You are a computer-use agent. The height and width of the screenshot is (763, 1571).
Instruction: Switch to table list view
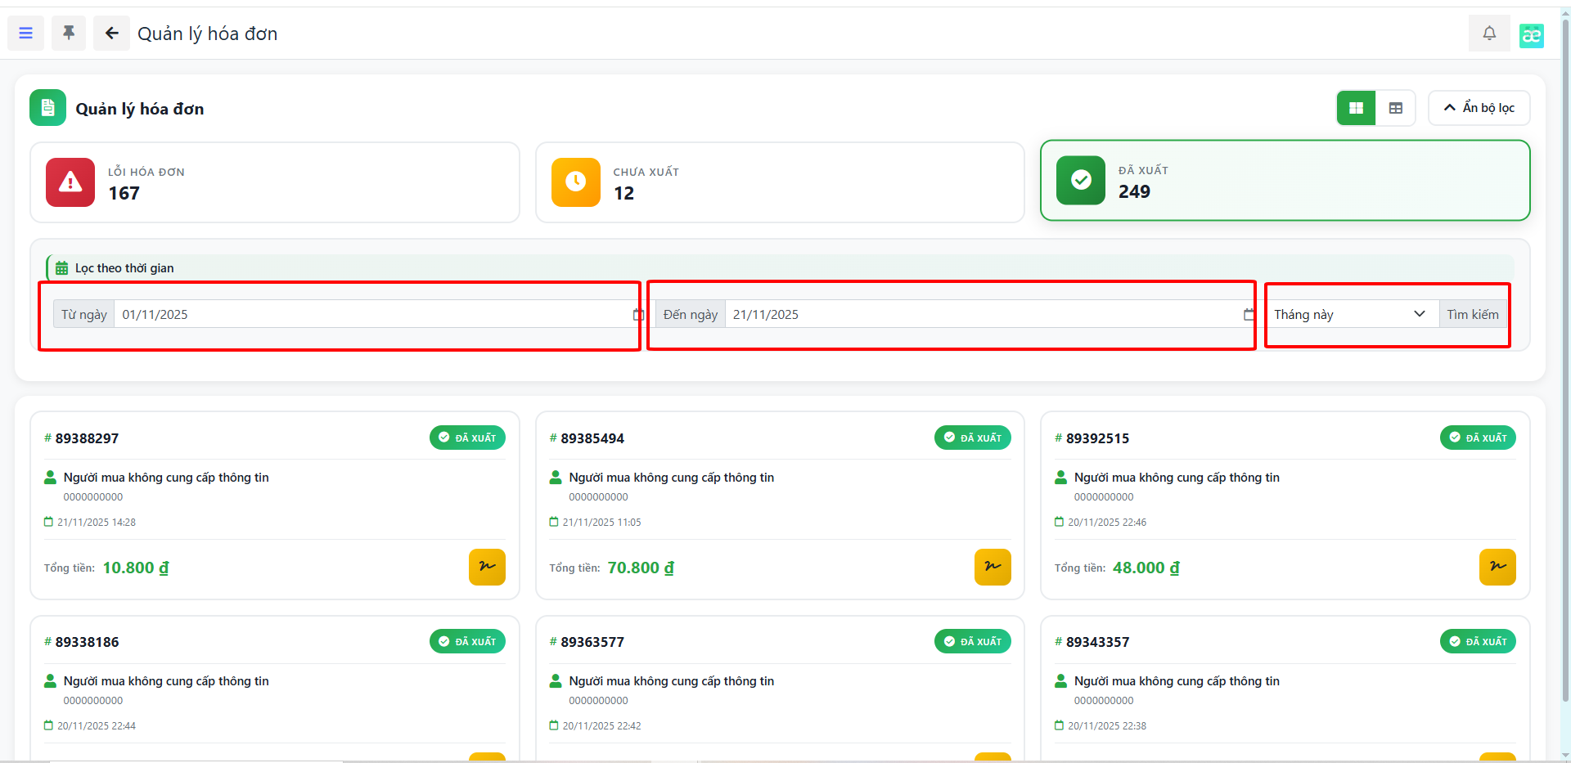click(1395, 108)
